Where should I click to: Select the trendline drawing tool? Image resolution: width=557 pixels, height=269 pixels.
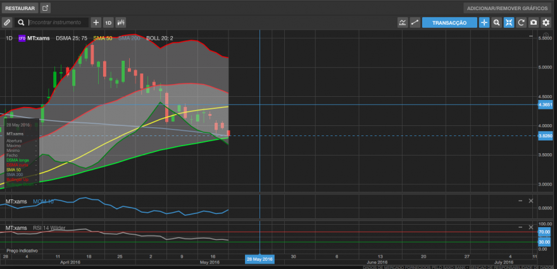tap(415, 22)
